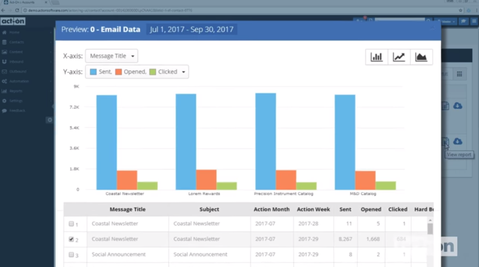Click the grid view icon

pyautogui.click(x=459, y=74)
